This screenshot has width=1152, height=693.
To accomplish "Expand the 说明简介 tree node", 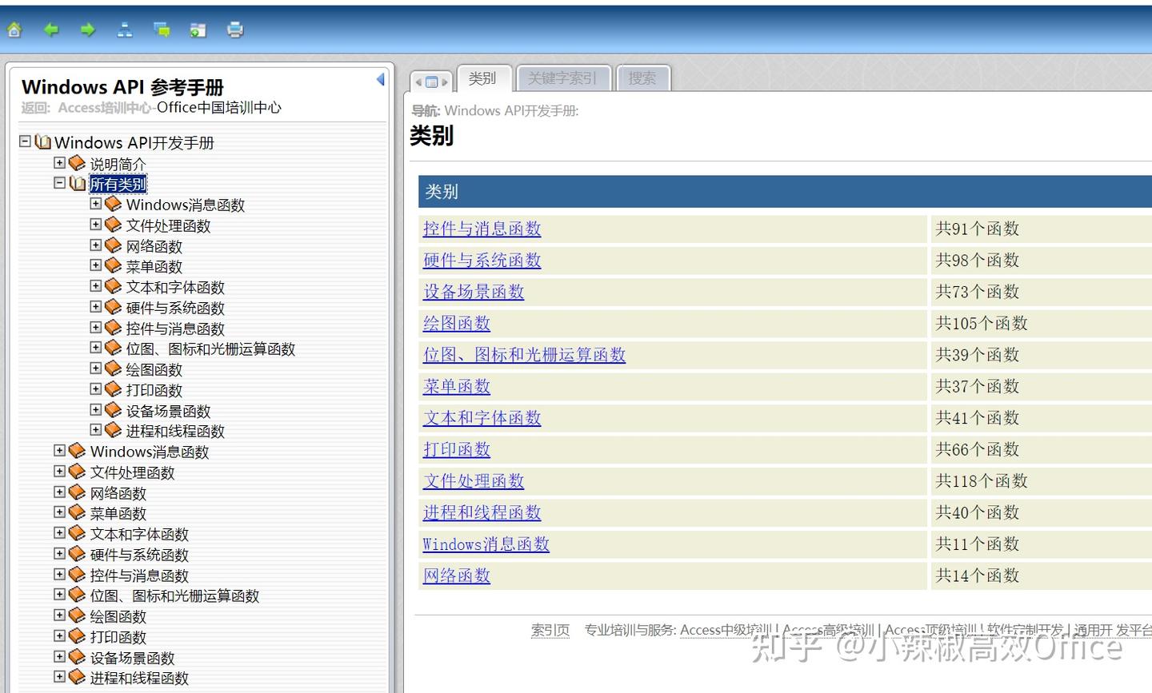I will [59, 162].
